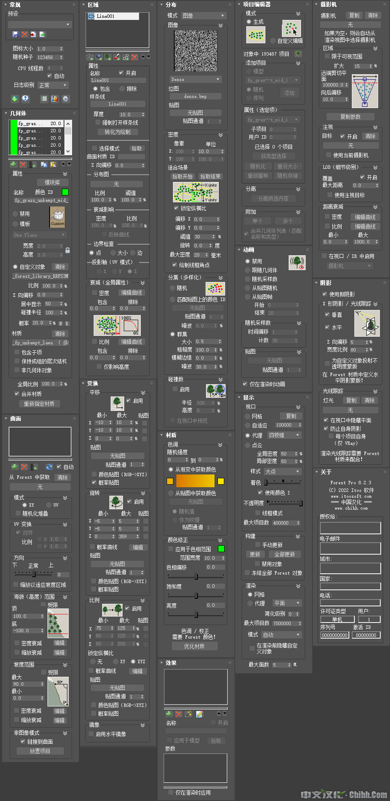
Task: Click the green 颜色 ID swatch
Action: [65, 192]
